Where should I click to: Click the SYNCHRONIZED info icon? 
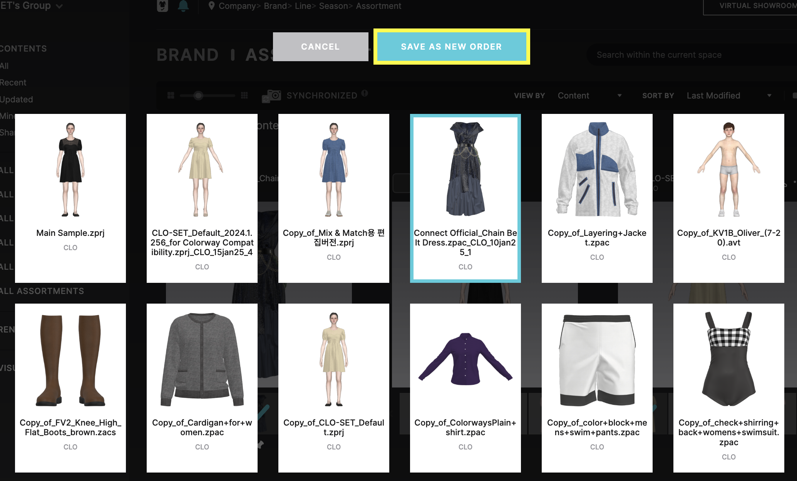(365, 93)
